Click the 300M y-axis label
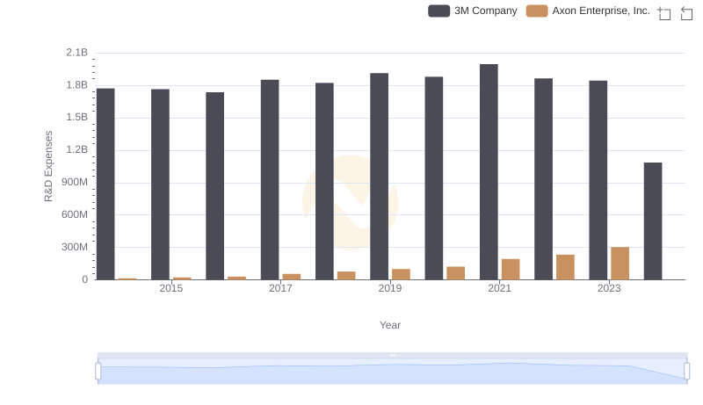The image size is (703, 405). coord(75,247)
